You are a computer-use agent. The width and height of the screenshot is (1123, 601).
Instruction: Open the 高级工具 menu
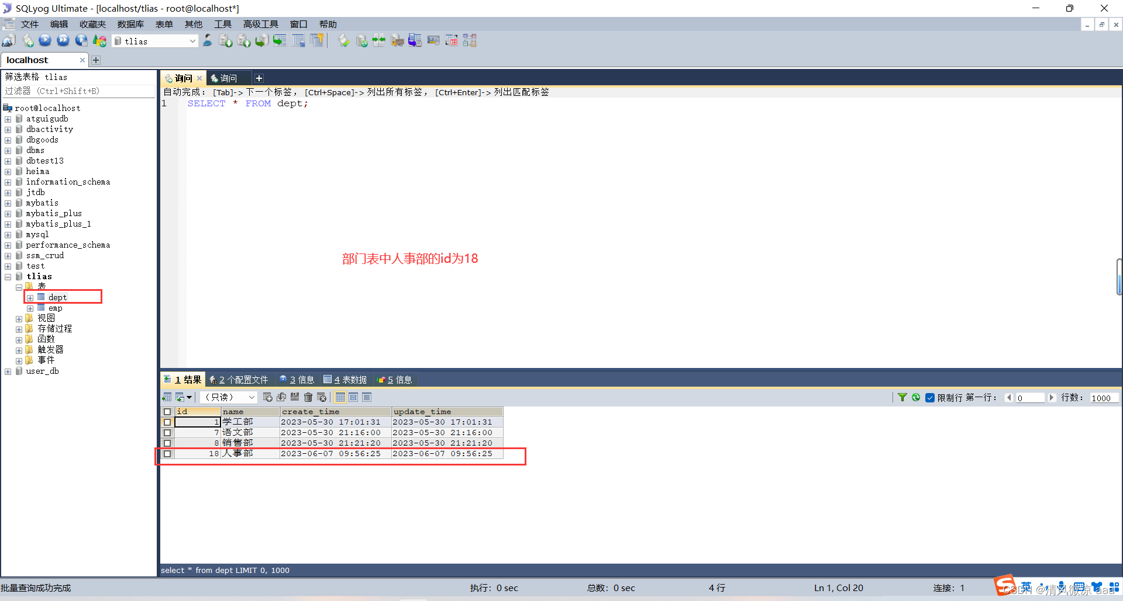pyautogui.click(x=261, y=24)
